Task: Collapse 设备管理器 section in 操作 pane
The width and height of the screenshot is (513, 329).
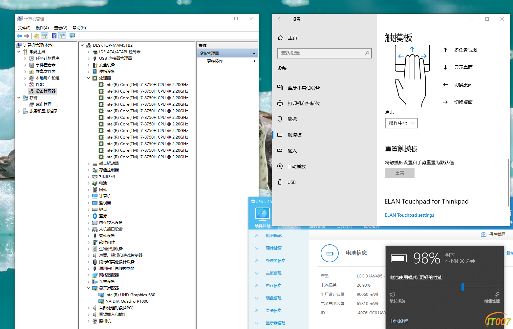Action: click(x=254, y=53)
